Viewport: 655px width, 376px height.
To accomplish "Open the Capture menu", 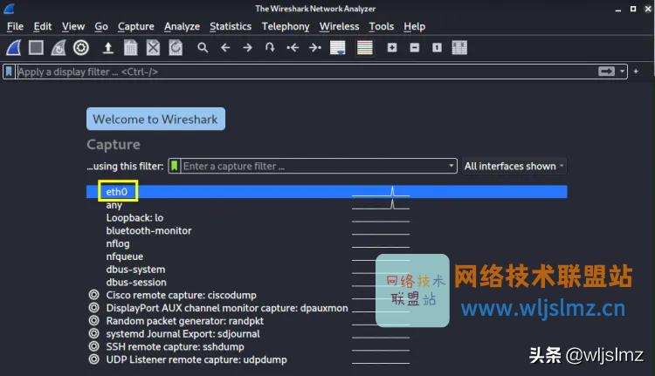I will [135, 26].
